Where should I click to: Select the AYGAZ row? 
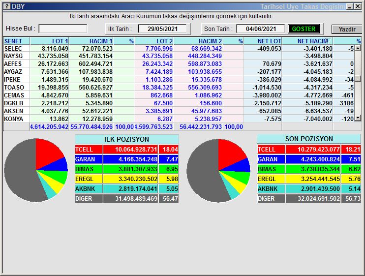179,72
